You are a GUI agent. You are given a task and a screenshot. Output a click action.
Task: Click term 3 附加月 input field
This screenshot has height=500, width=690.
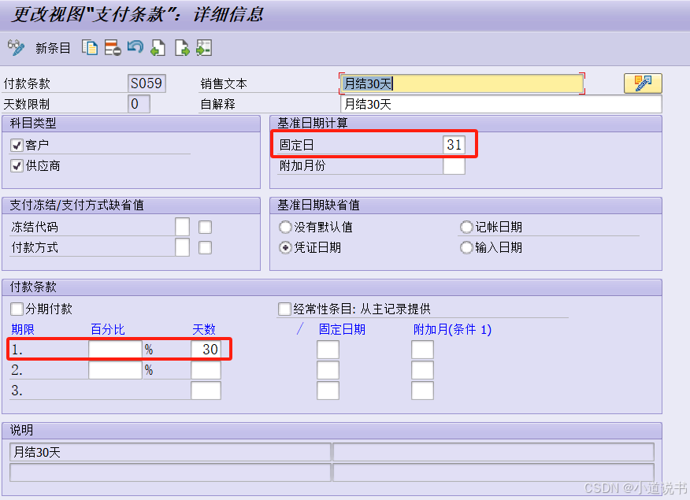(422, 391)
